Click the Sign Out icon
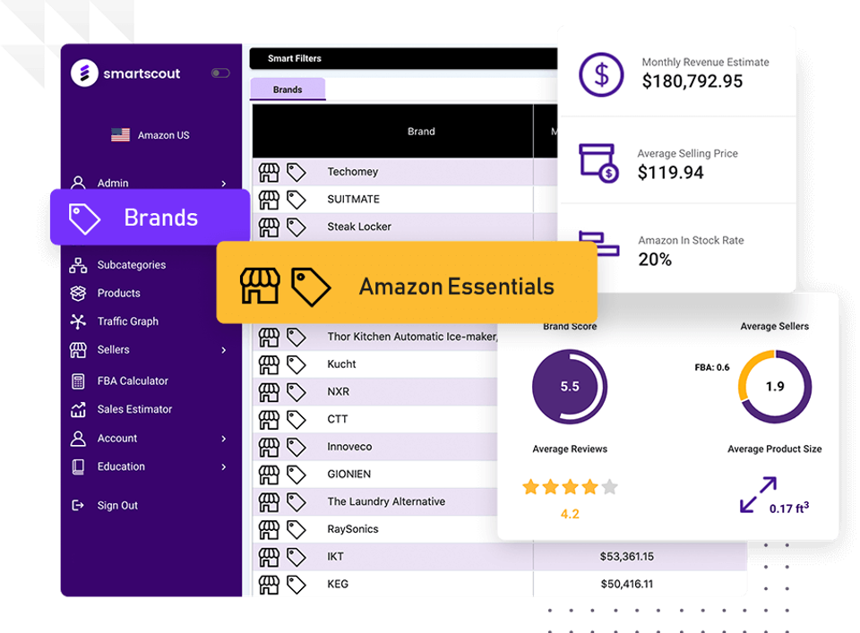Screen dimensions: 860x633 click(79, 505)
